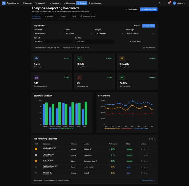Switch to the Financial tab

[61, 16]
